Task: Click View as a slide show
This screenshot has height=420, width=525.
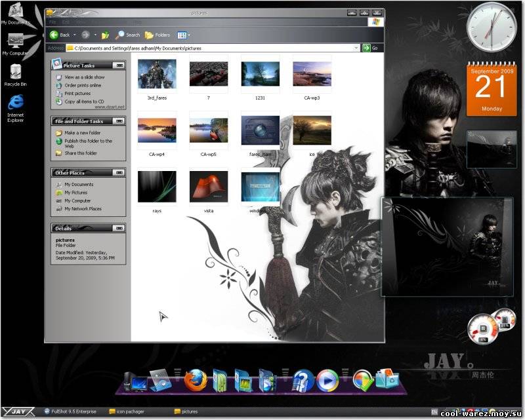Action: 85,77
